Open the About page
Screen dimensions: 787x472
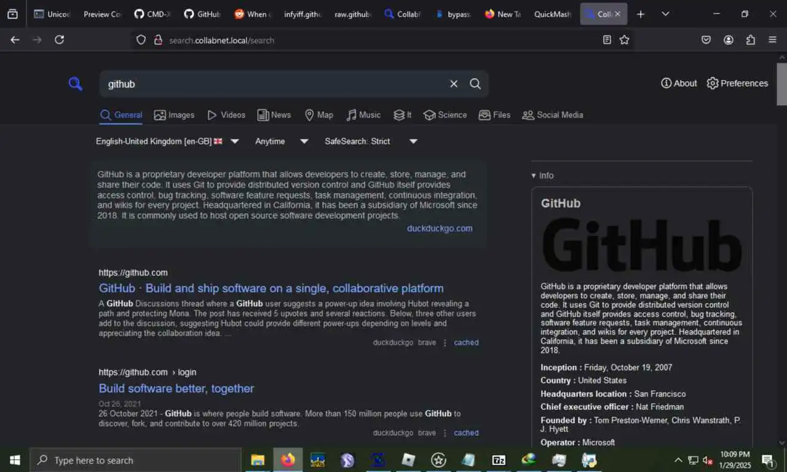679,83
